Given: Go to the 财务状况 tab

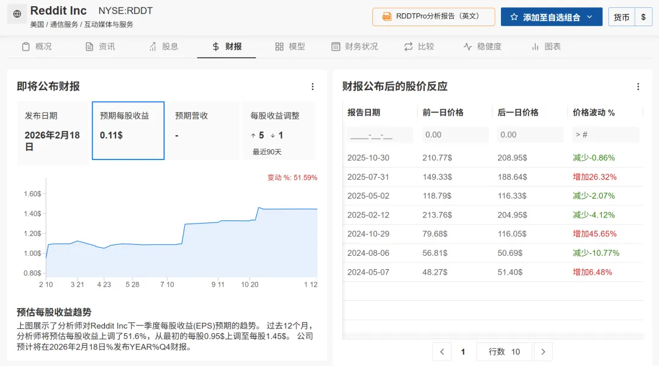Looking at the screenshot, I should click(x=355, y=46).
